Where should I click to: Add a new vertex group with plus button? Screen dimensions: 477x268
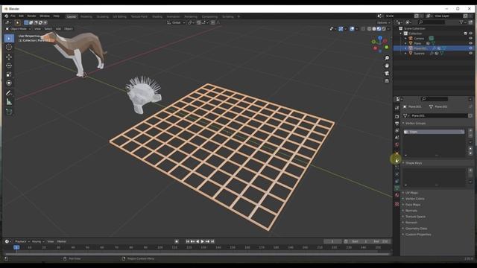point(470,131)
